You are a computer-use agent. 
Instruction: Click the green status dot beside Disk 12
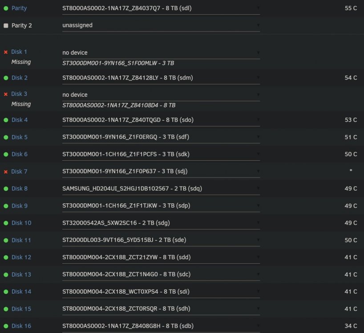pos(6,257)
